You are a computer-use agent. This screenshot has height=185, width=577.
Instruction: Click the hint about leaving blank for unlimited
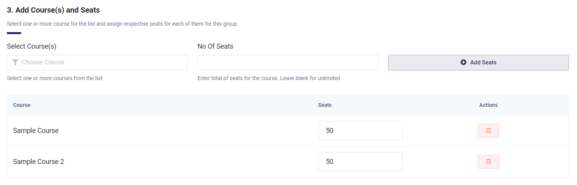[x=269, y=78]
